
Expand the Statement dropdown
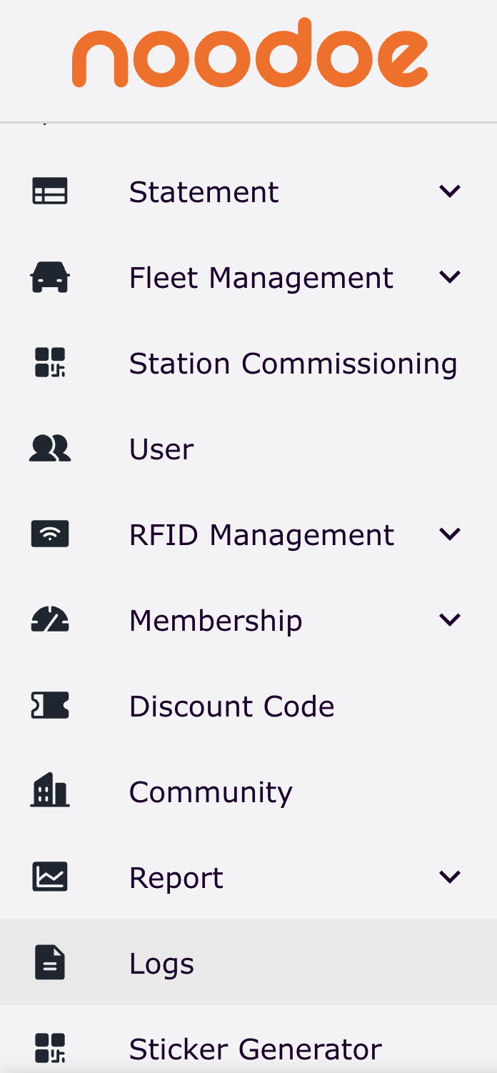(x=450, y=191)
